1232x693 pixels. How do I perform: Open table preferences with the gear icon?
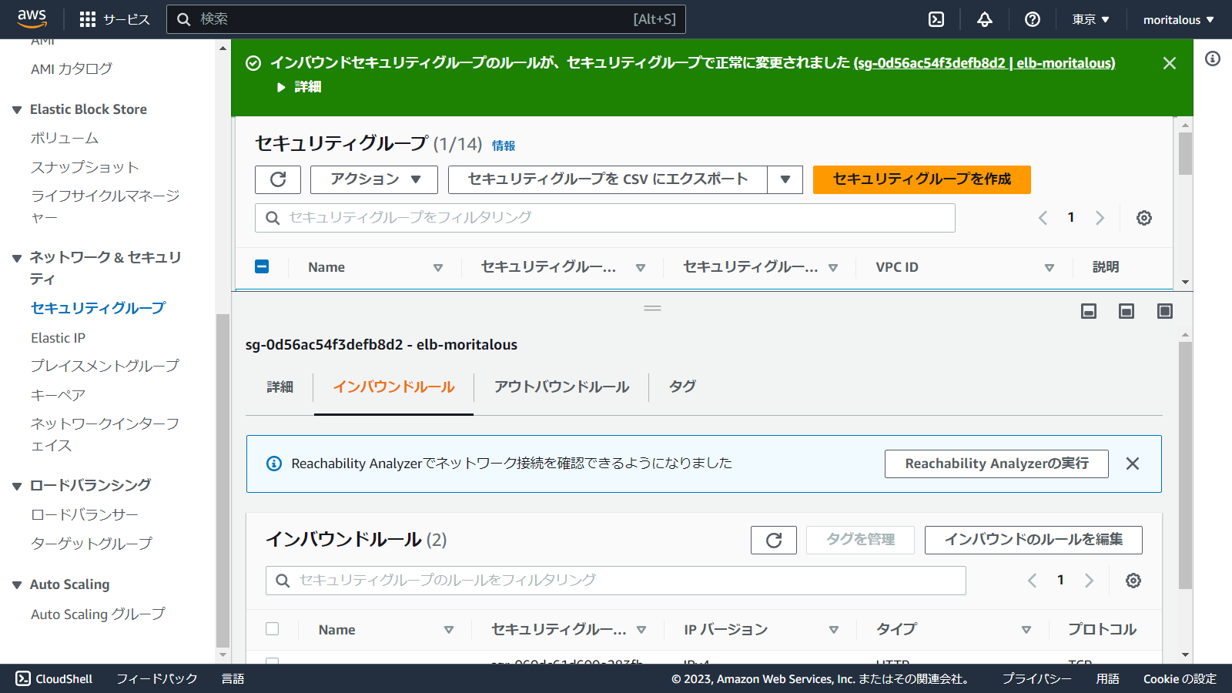pos(1143,218)
